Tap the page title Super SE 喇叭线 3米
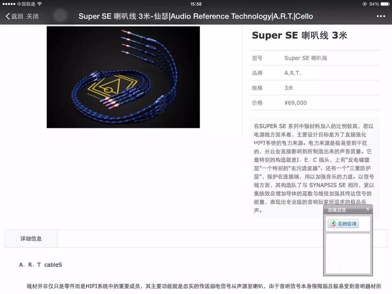392x294 pixels. [196, 16]
